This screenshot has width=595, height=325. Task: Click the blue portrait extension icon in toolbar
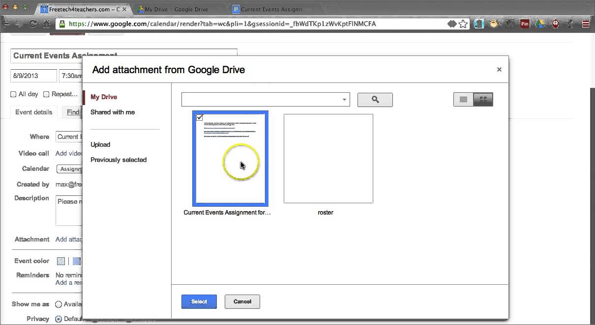pyautogui.click(x=479, y=24)
